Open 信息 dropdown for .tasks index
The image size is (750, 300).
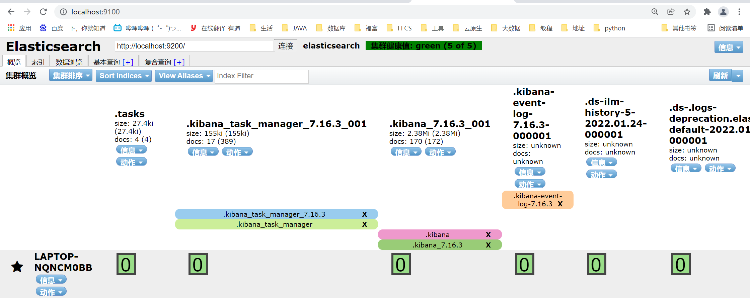[132, 149]
